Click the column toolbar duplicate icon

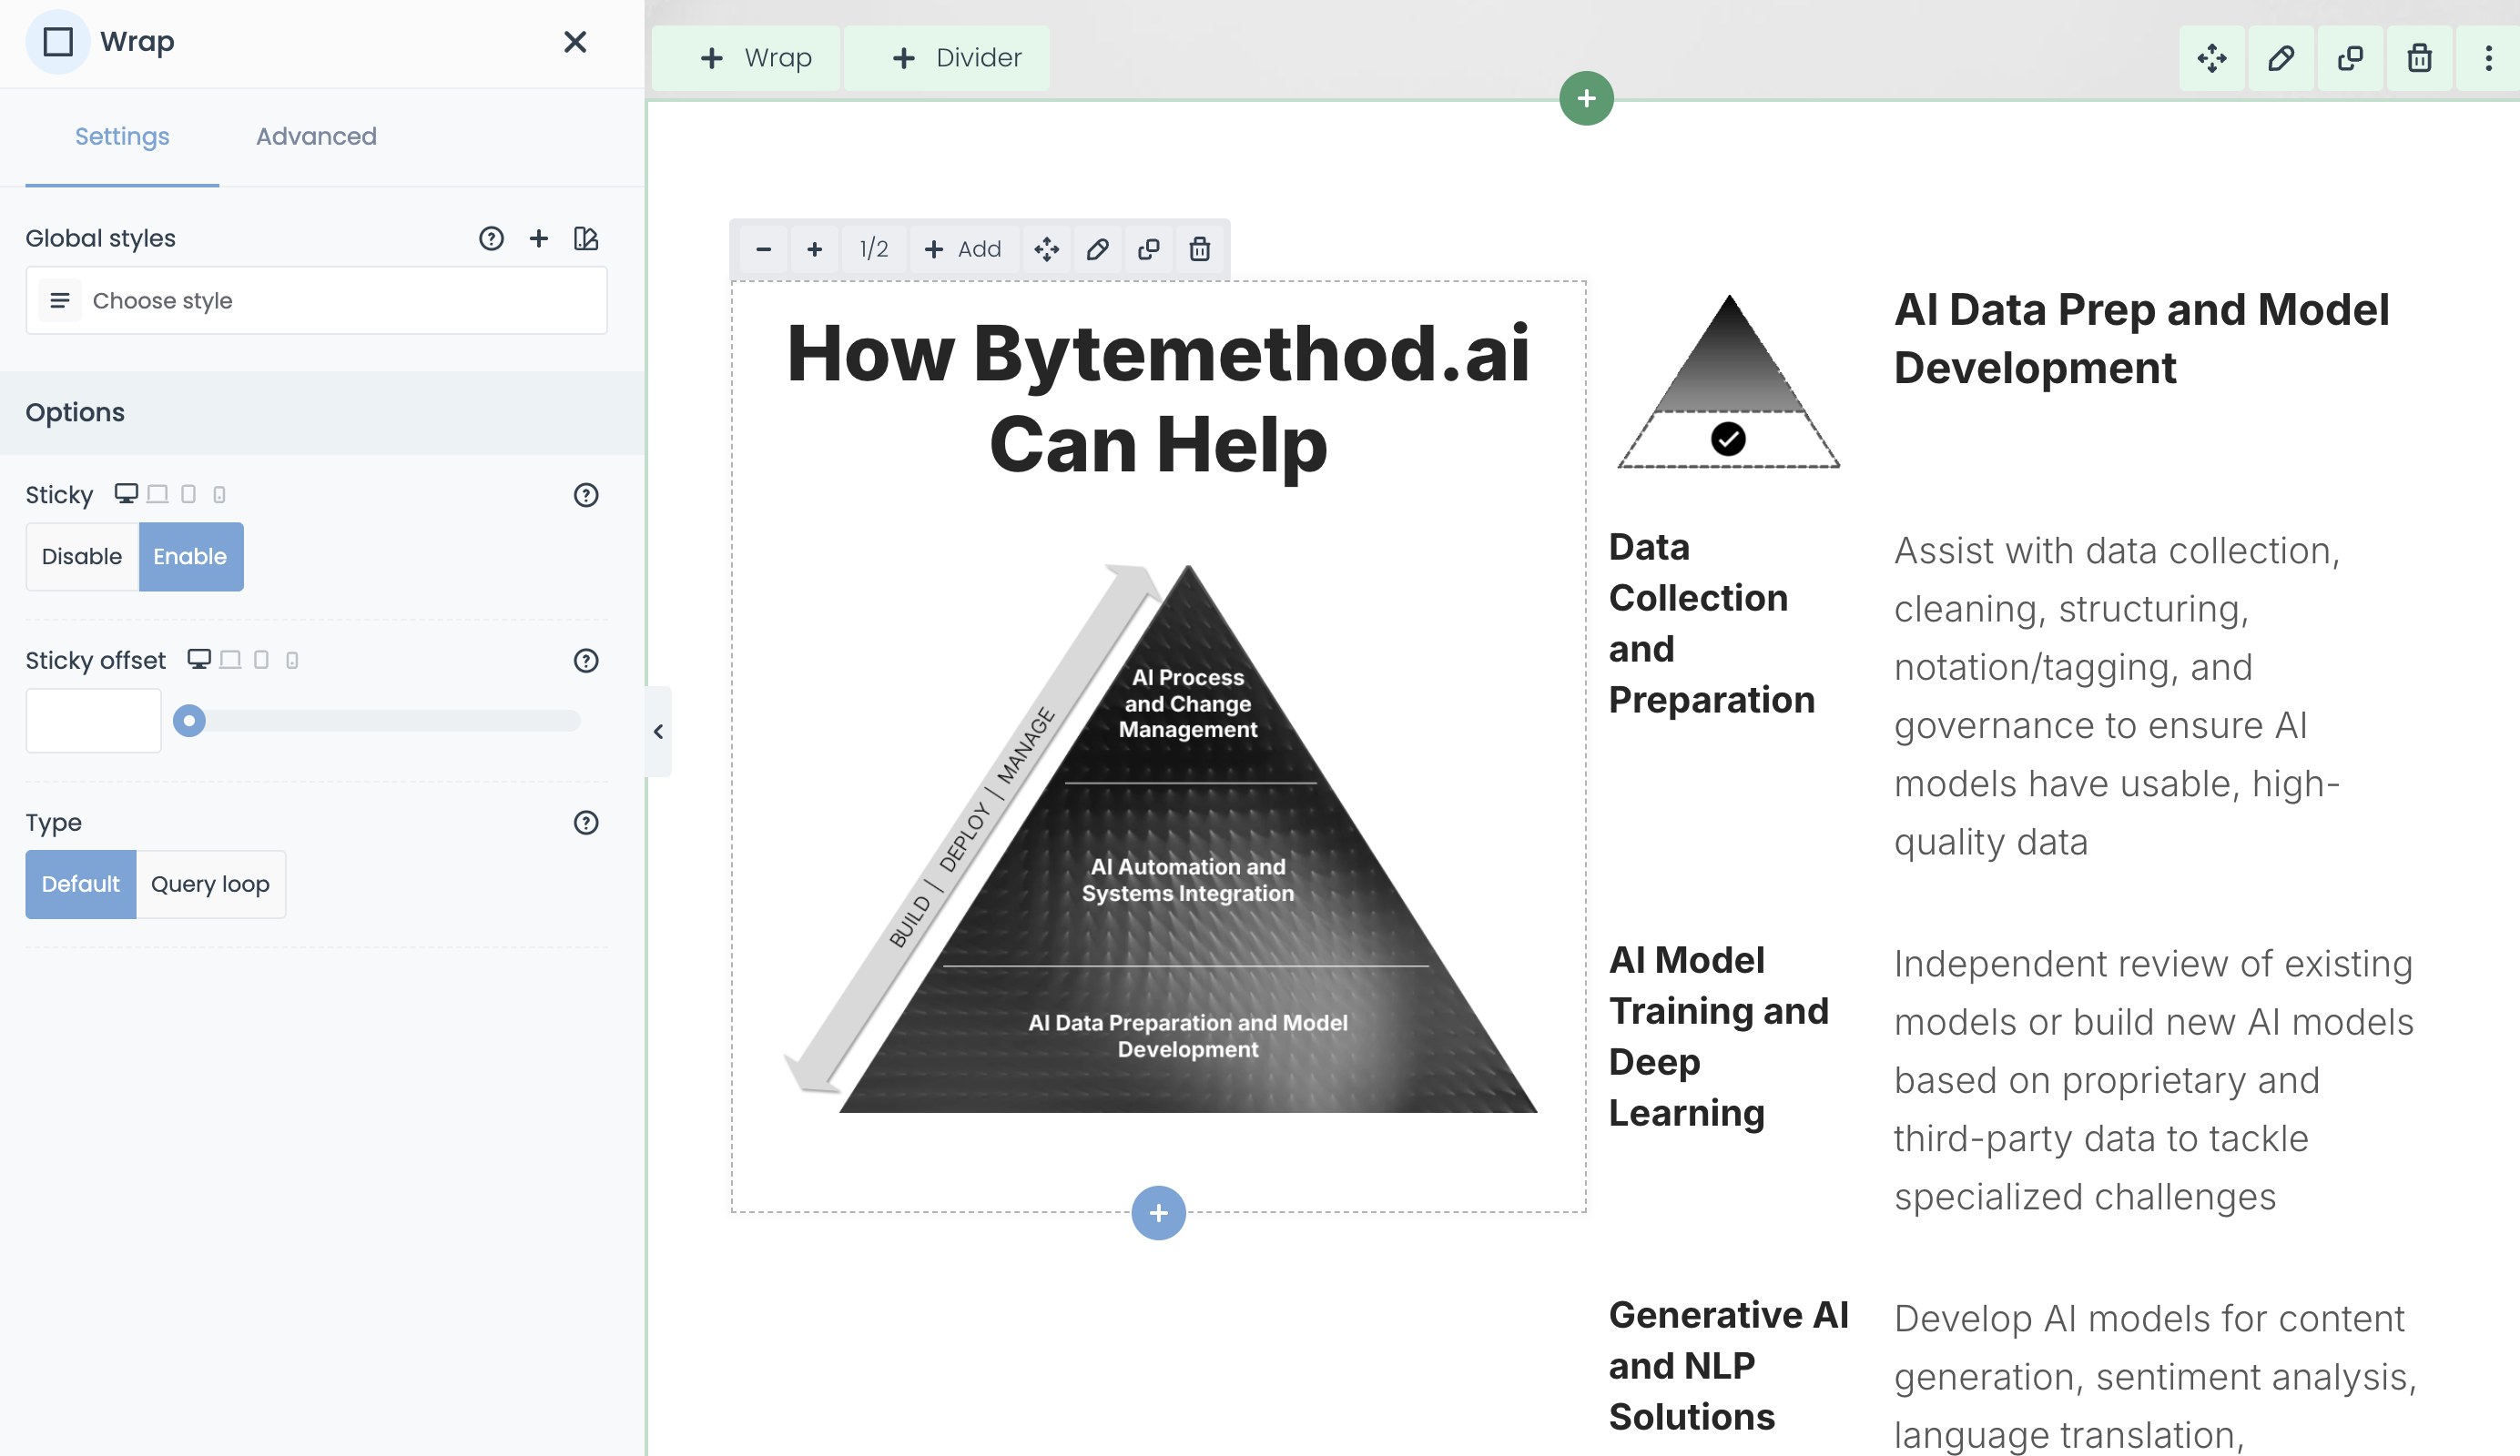(x=1148, y=248)
